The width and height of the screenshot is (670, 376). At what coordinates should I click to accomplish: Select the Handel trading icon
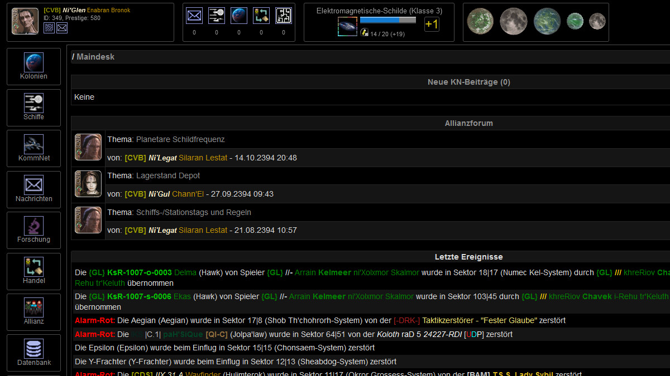33,266
